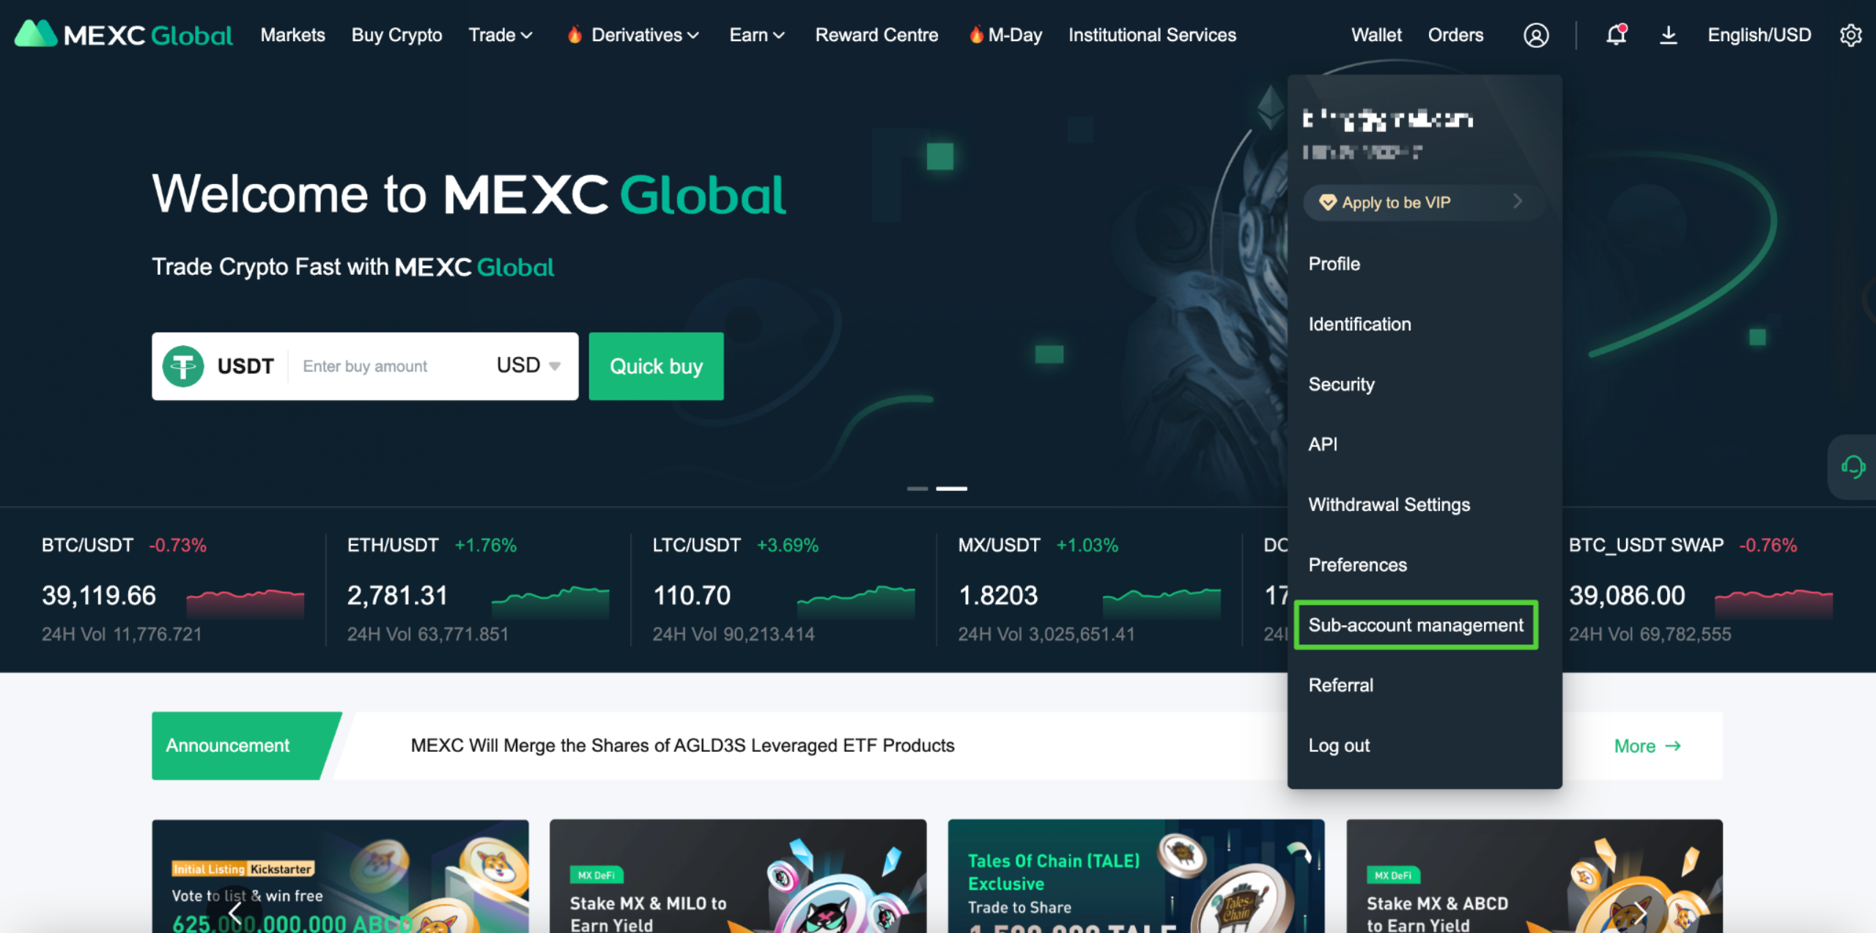Open the user account profile icon
This screenshot has width=1876, height=933.
pyautogui.click(x=1535, y=35)
